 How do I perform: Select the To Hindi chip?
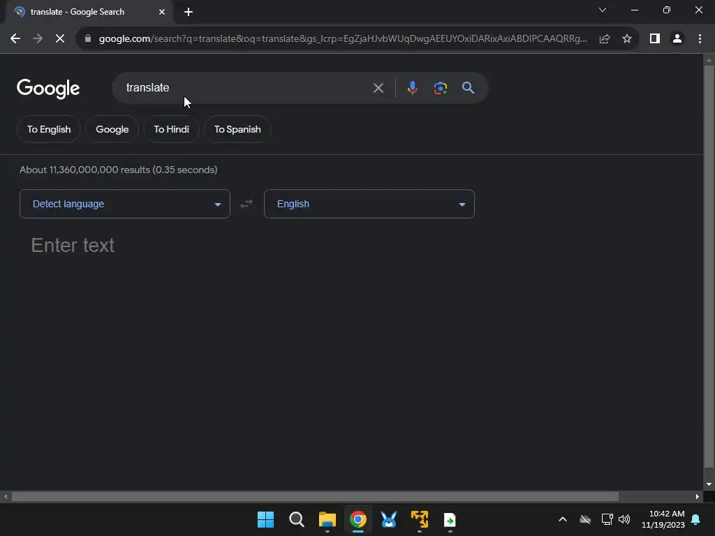pos(172,129)
